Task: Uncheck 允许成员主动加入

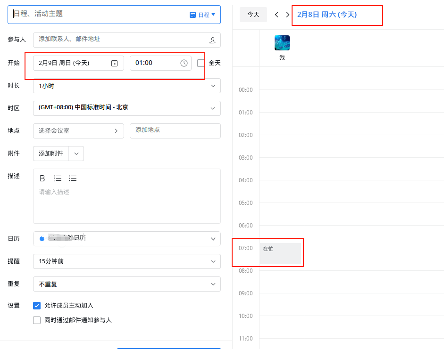Action: coord(37,306)
